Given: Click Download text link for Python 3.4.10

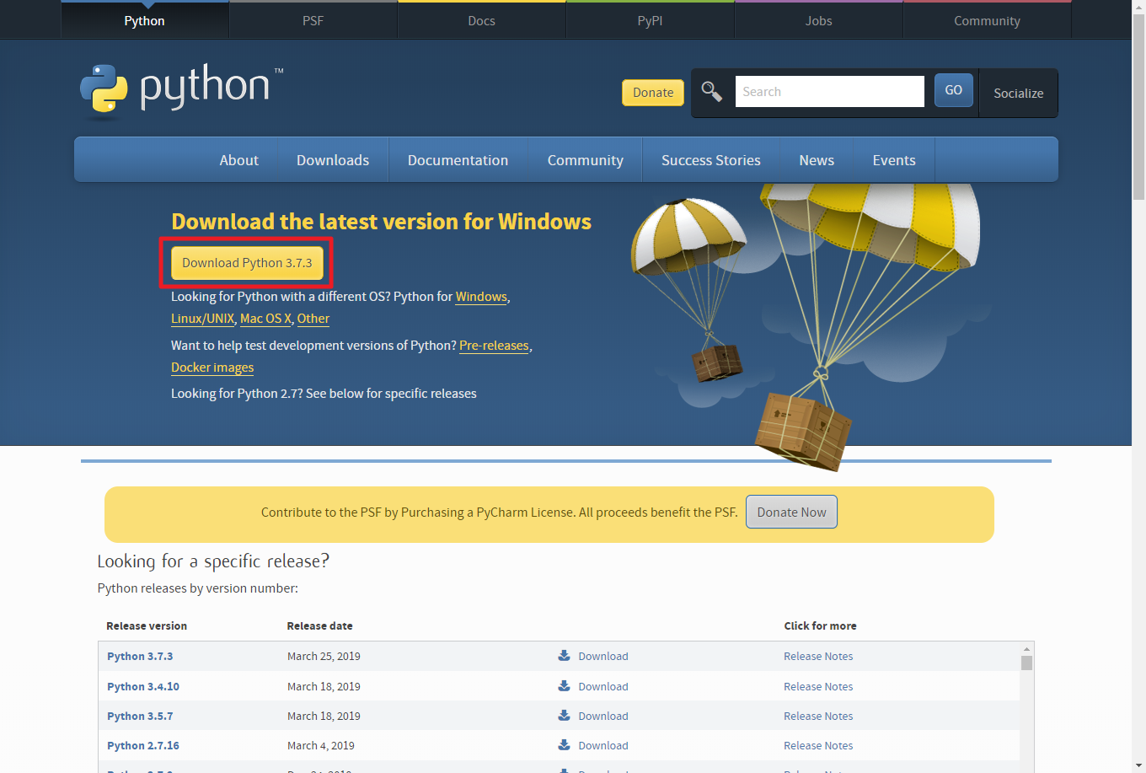Looking at the screenshot, I should click(x=603, y=686).
